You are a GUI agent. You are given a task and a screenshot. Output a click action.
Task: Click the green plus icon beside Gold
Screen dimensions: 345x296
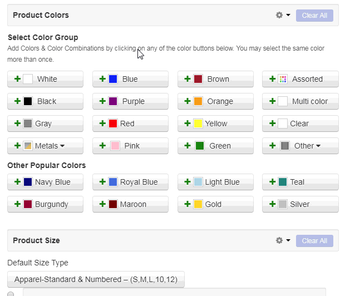coord(188,204)
